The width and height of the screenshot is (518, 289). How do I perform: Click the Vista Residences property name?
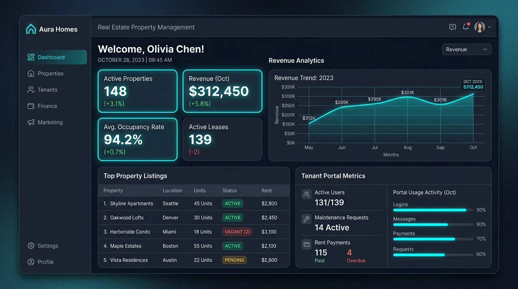pyautogui.click(x=129, y=260)
